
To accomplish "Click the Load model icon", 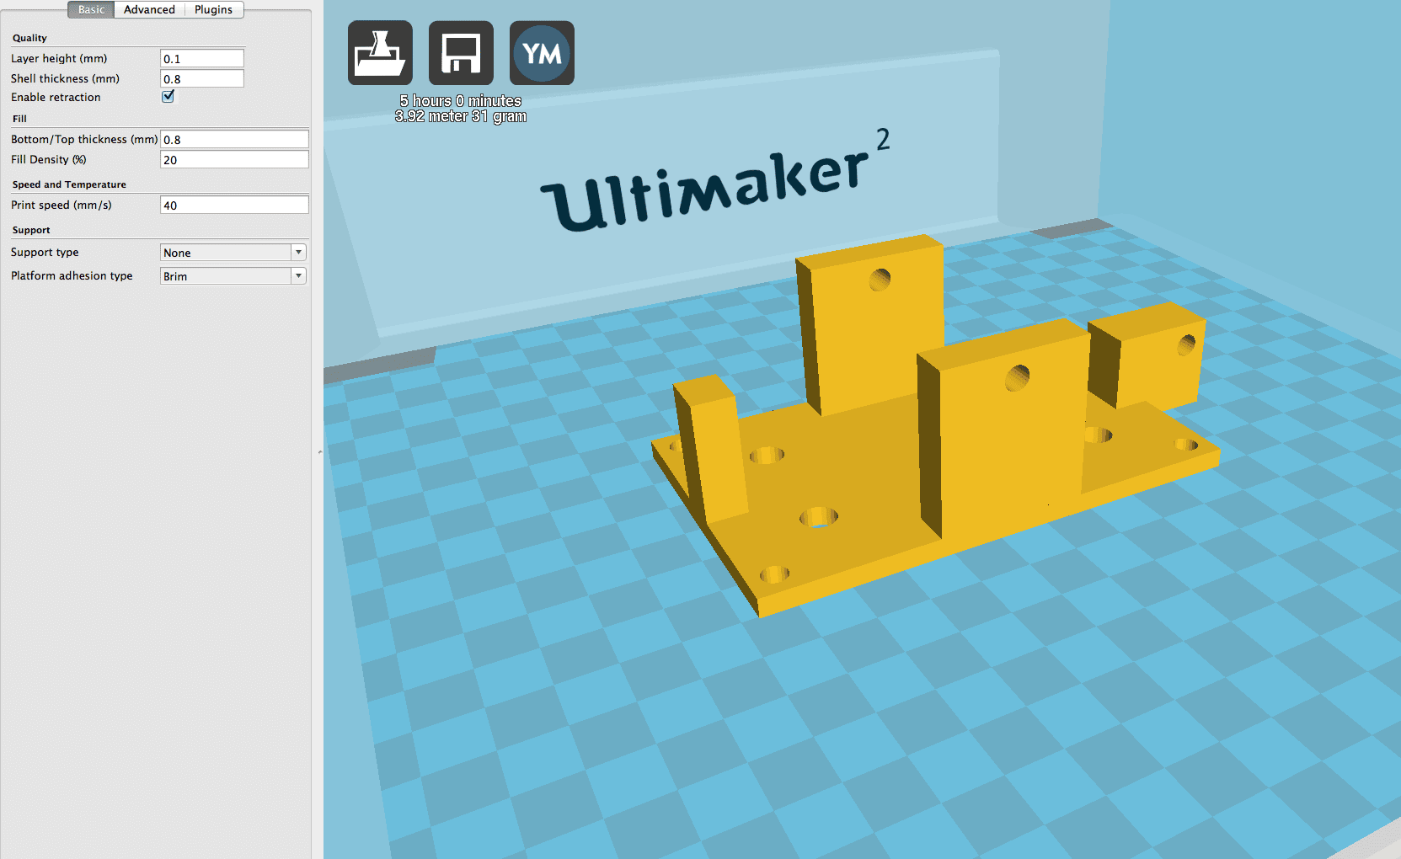I will click(x=380, y=53).
